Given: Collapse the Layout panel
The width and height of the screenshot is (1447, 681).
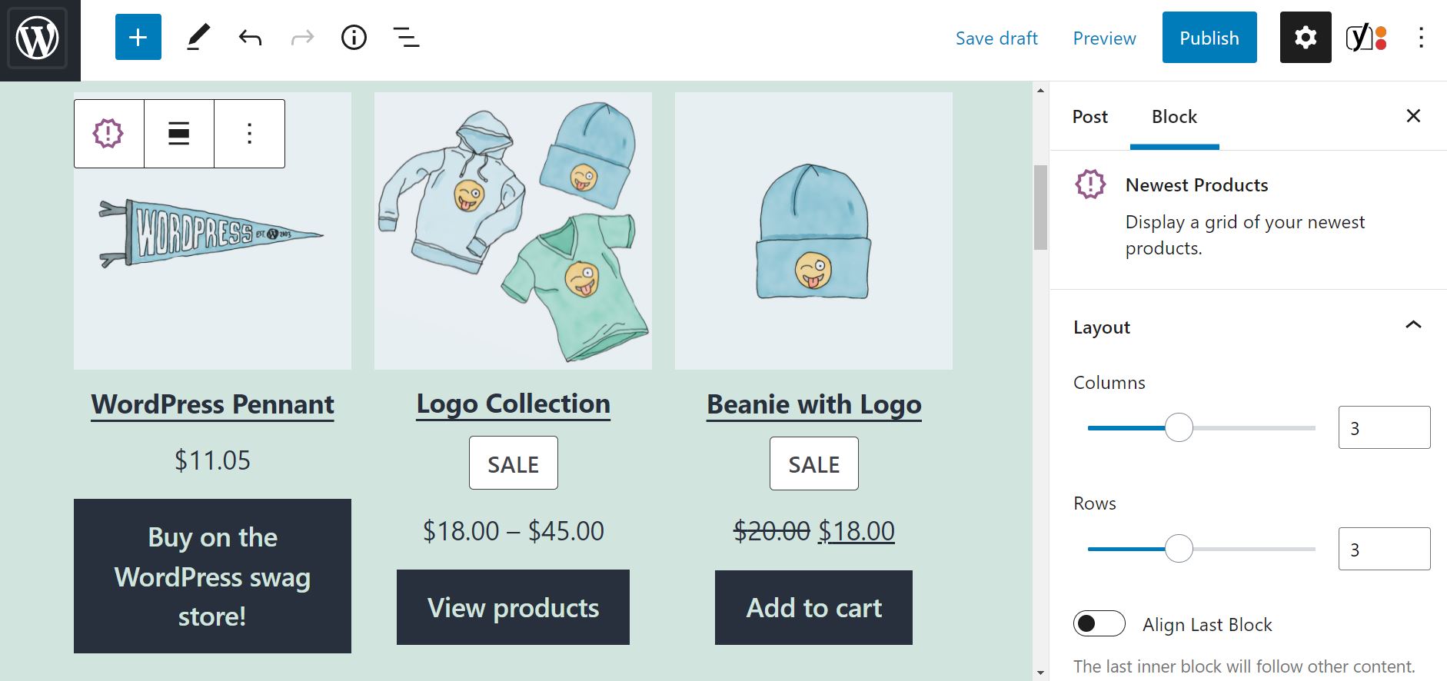Looking at the screenshot, I should pyautogui.click(x=1413, y=325).
